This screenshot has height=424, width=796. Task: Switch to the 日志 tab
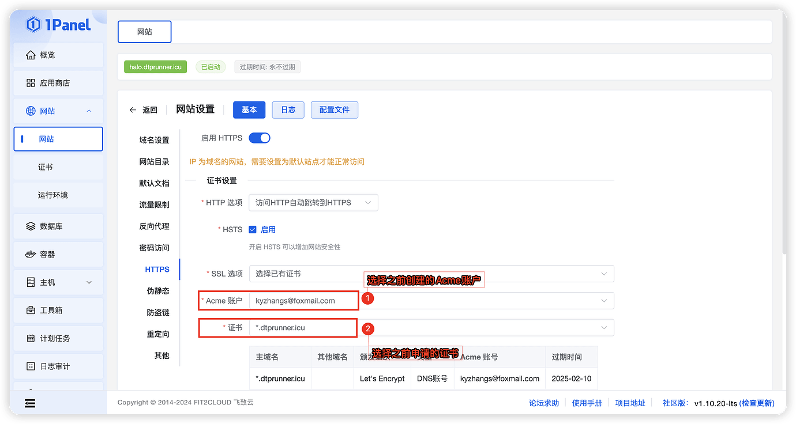coord(288,109)
